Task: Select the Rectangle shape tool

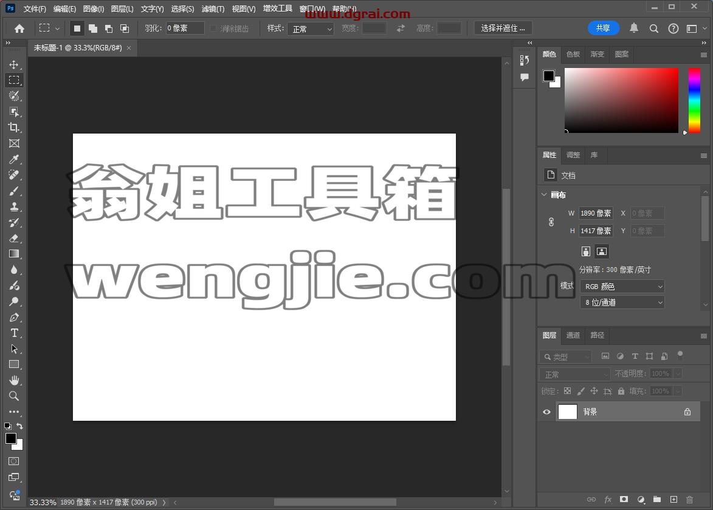Action: (14, 364)
